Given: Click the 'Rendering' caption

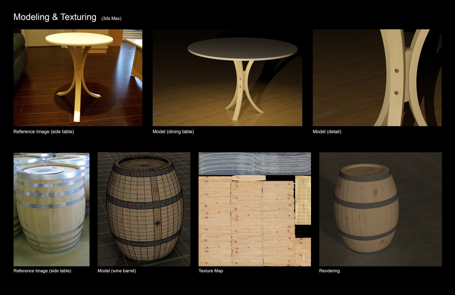Looking at the screenshot, I should (x=330, y=271).
